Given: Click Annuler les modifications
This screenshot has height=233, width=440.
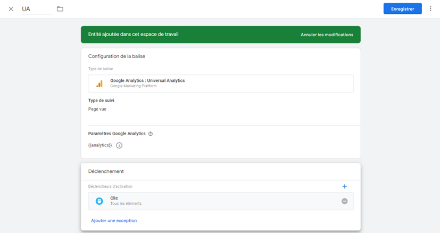Looking at the screenshot, I should pyautogui.click(x=327, y=35).
